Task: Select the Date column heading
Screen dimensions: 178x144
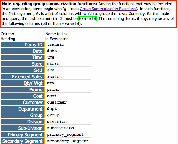Action: (23, 51)
